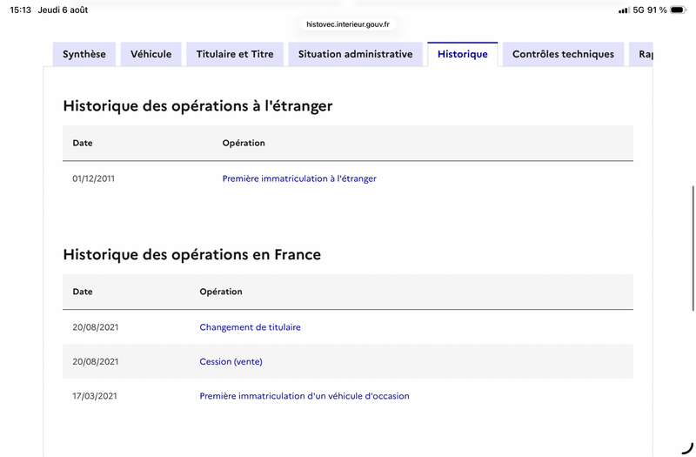This screenshot has height=457, width=696.
Task: Click the Date header of the France table
Action: point(83,292)
